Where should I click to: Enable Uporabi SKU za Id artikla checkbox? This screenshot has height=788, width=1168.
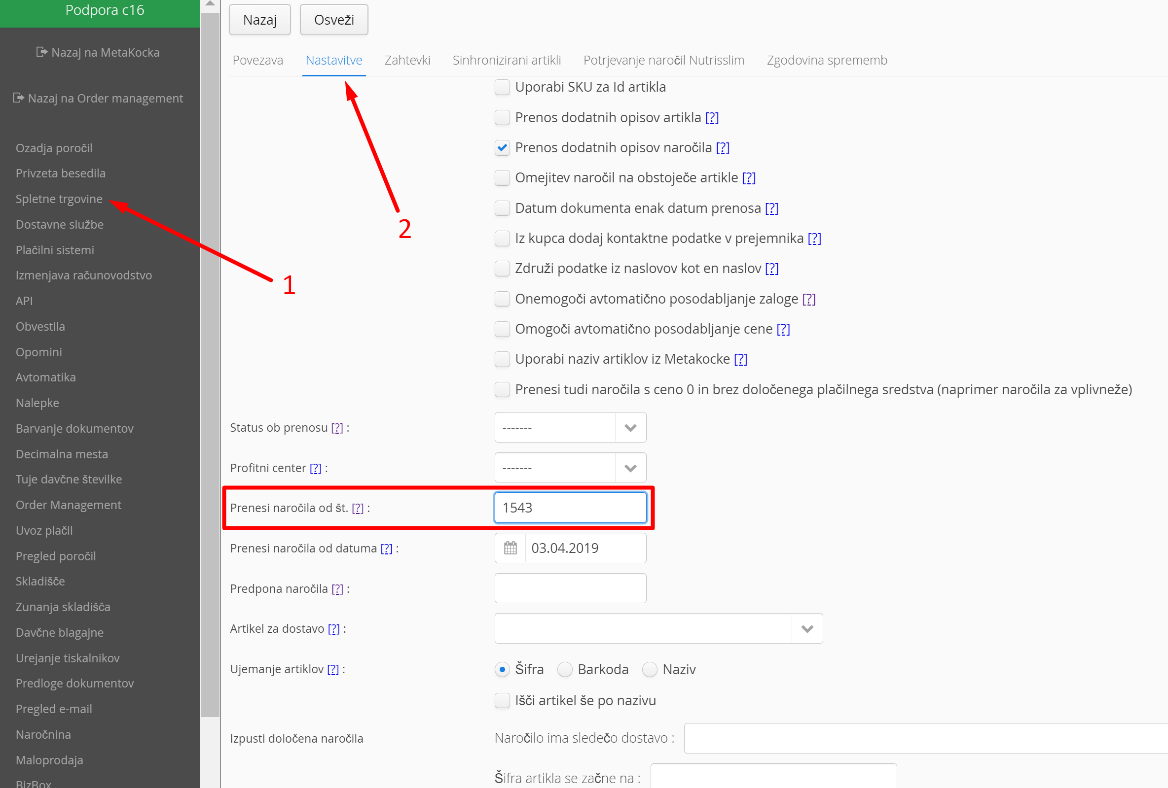click(502, 87)
